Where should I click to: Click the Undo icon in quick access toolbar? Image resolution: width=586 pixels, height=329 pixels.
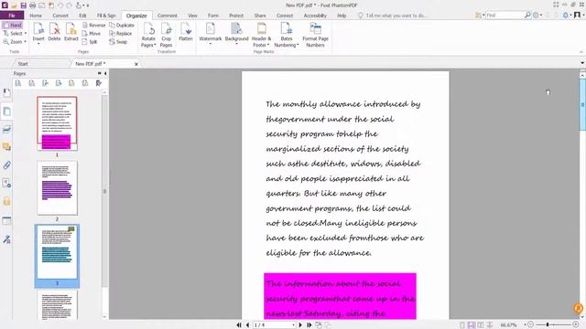tap(60, 5)
